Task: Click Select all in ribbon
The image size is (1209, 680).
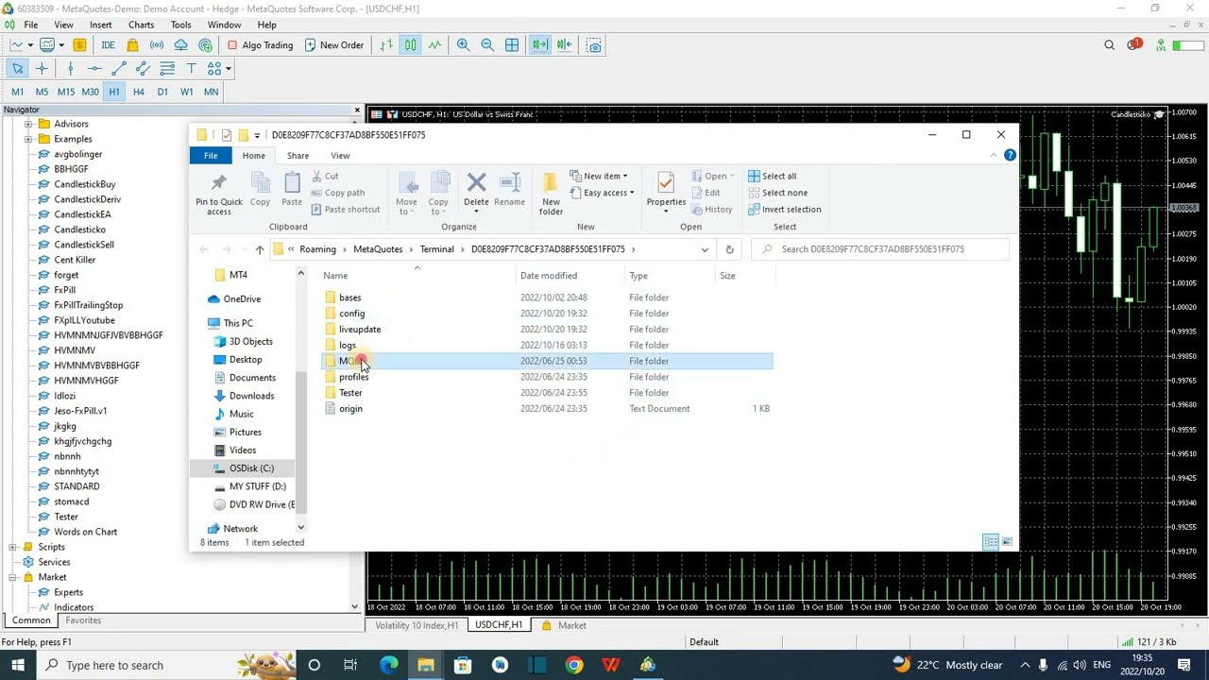Action: (772, 176)
